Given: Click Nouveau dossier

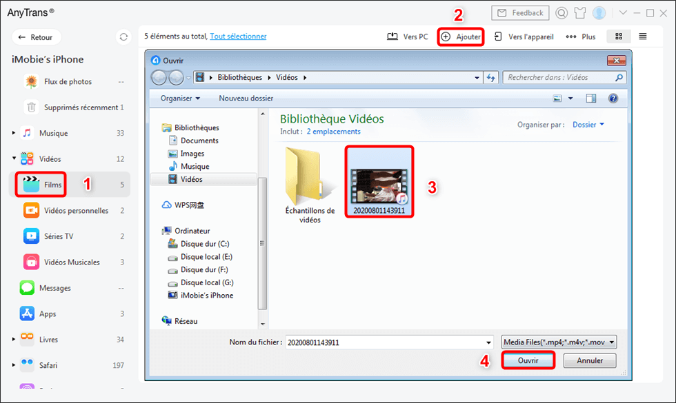Looking at the screenshot, I should click(246, 98).
